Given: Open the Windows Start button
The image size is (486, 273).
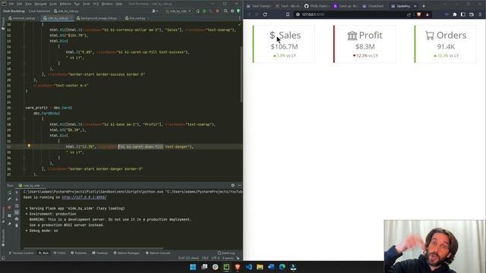Looking at the screenshot, I should click(x=193, y=267).
